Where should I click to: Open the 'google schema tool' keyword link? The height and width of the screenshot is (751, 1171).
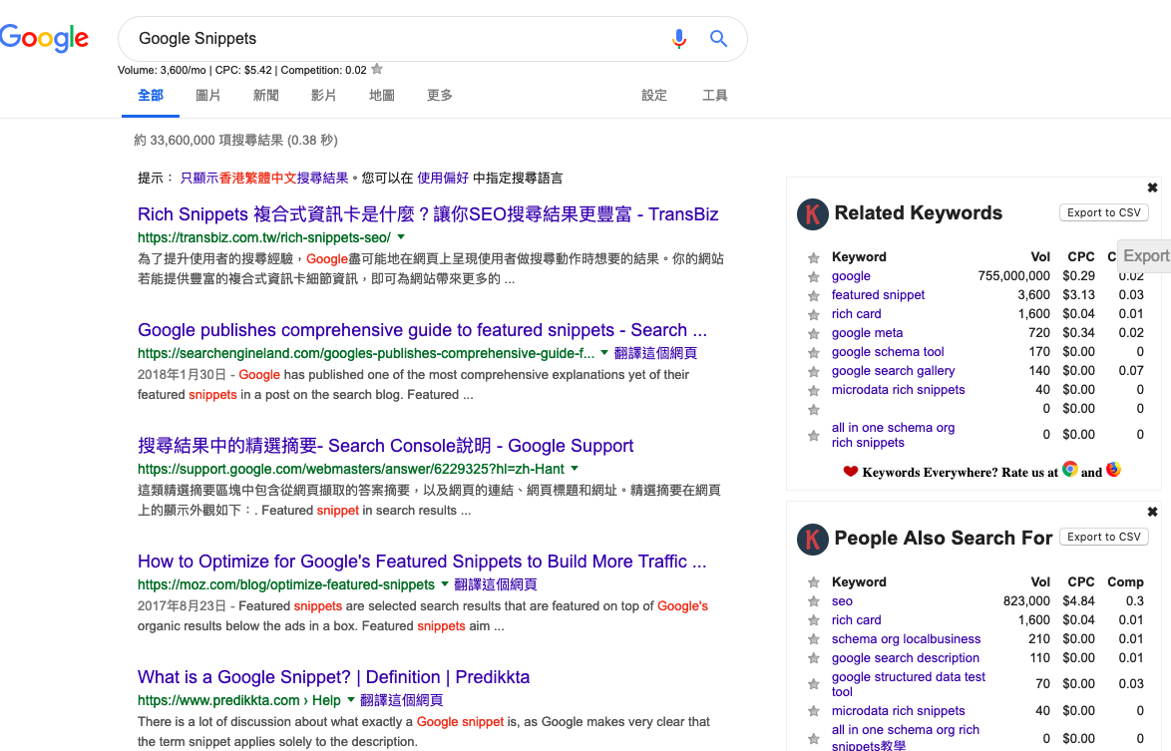click(x=888, y=352)
